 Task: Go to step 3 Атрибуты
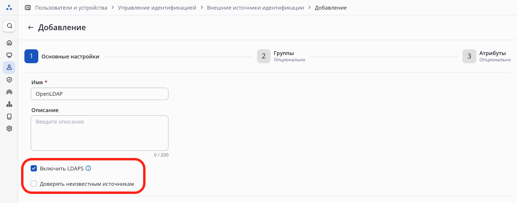[469, 56]
